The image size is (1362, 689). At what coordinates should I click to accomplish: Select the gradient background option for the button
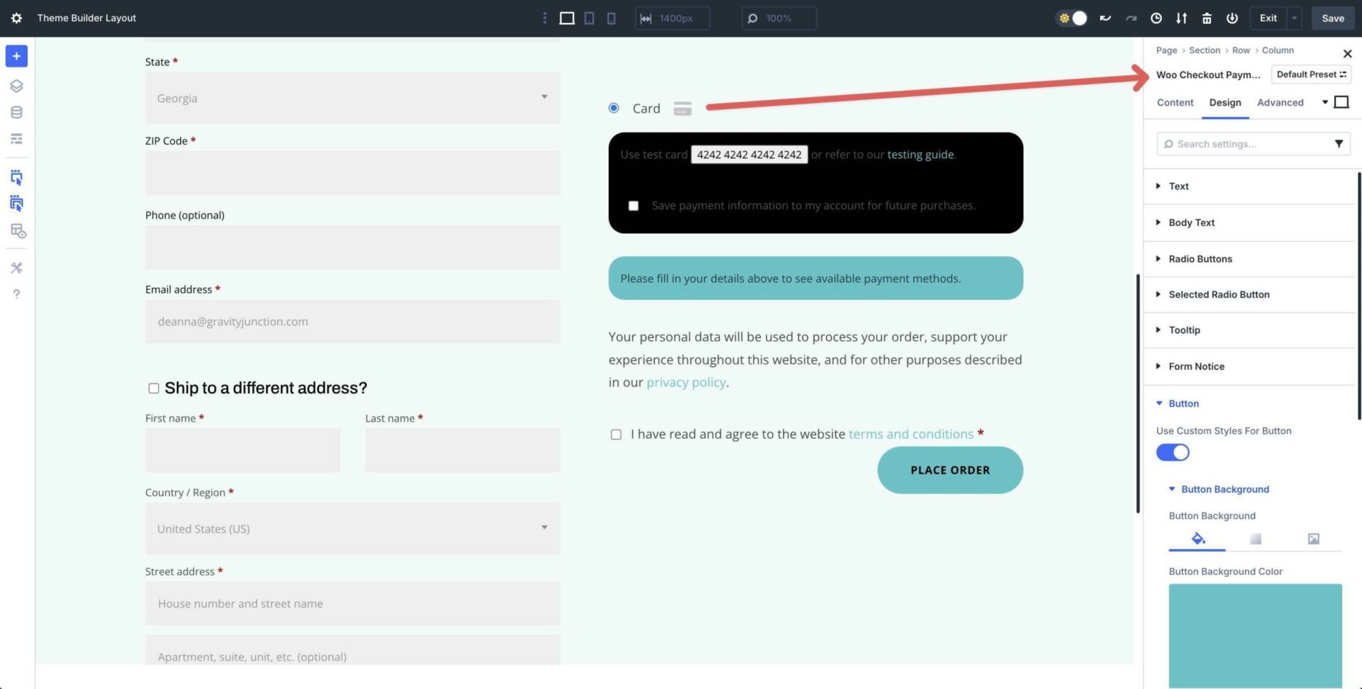pos(1255,539)
